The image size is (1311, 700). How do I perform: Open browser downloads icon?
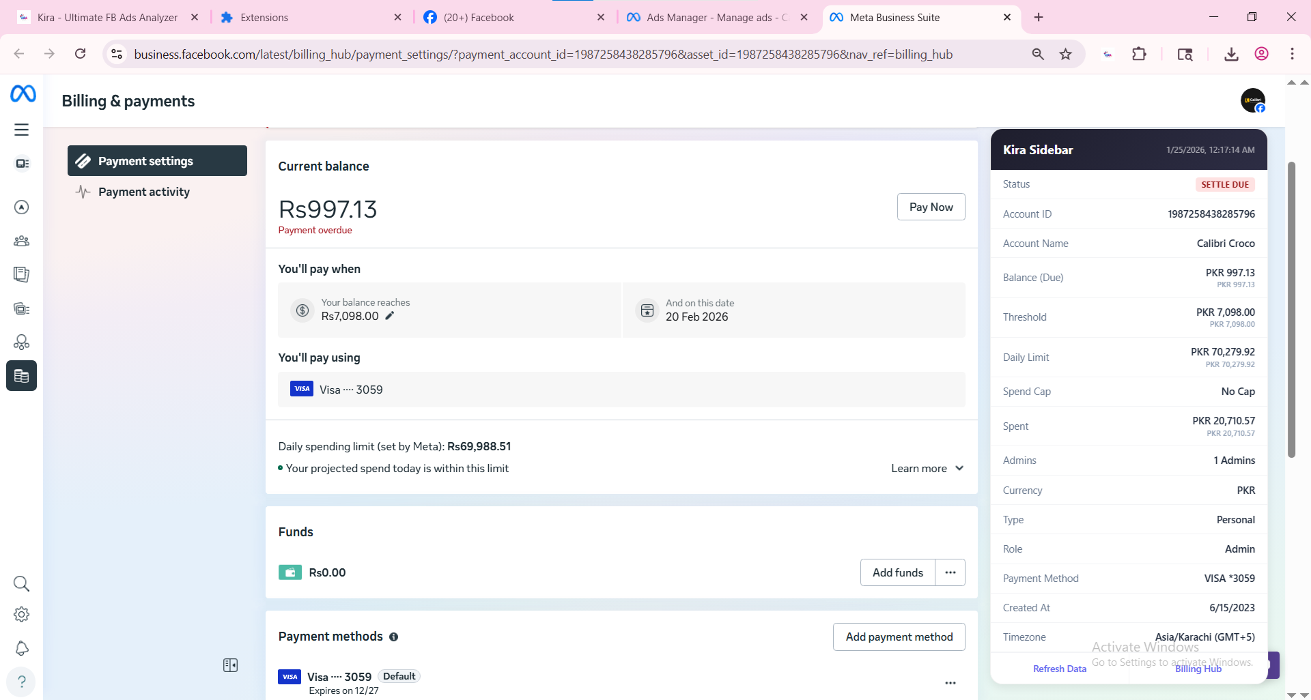(1231, 54)
